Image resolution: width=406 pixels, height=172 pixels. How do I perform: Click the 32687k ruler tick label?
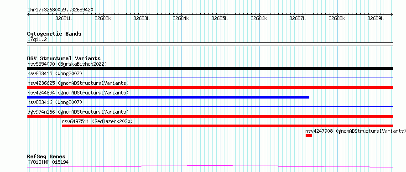(x=298, y=18)
